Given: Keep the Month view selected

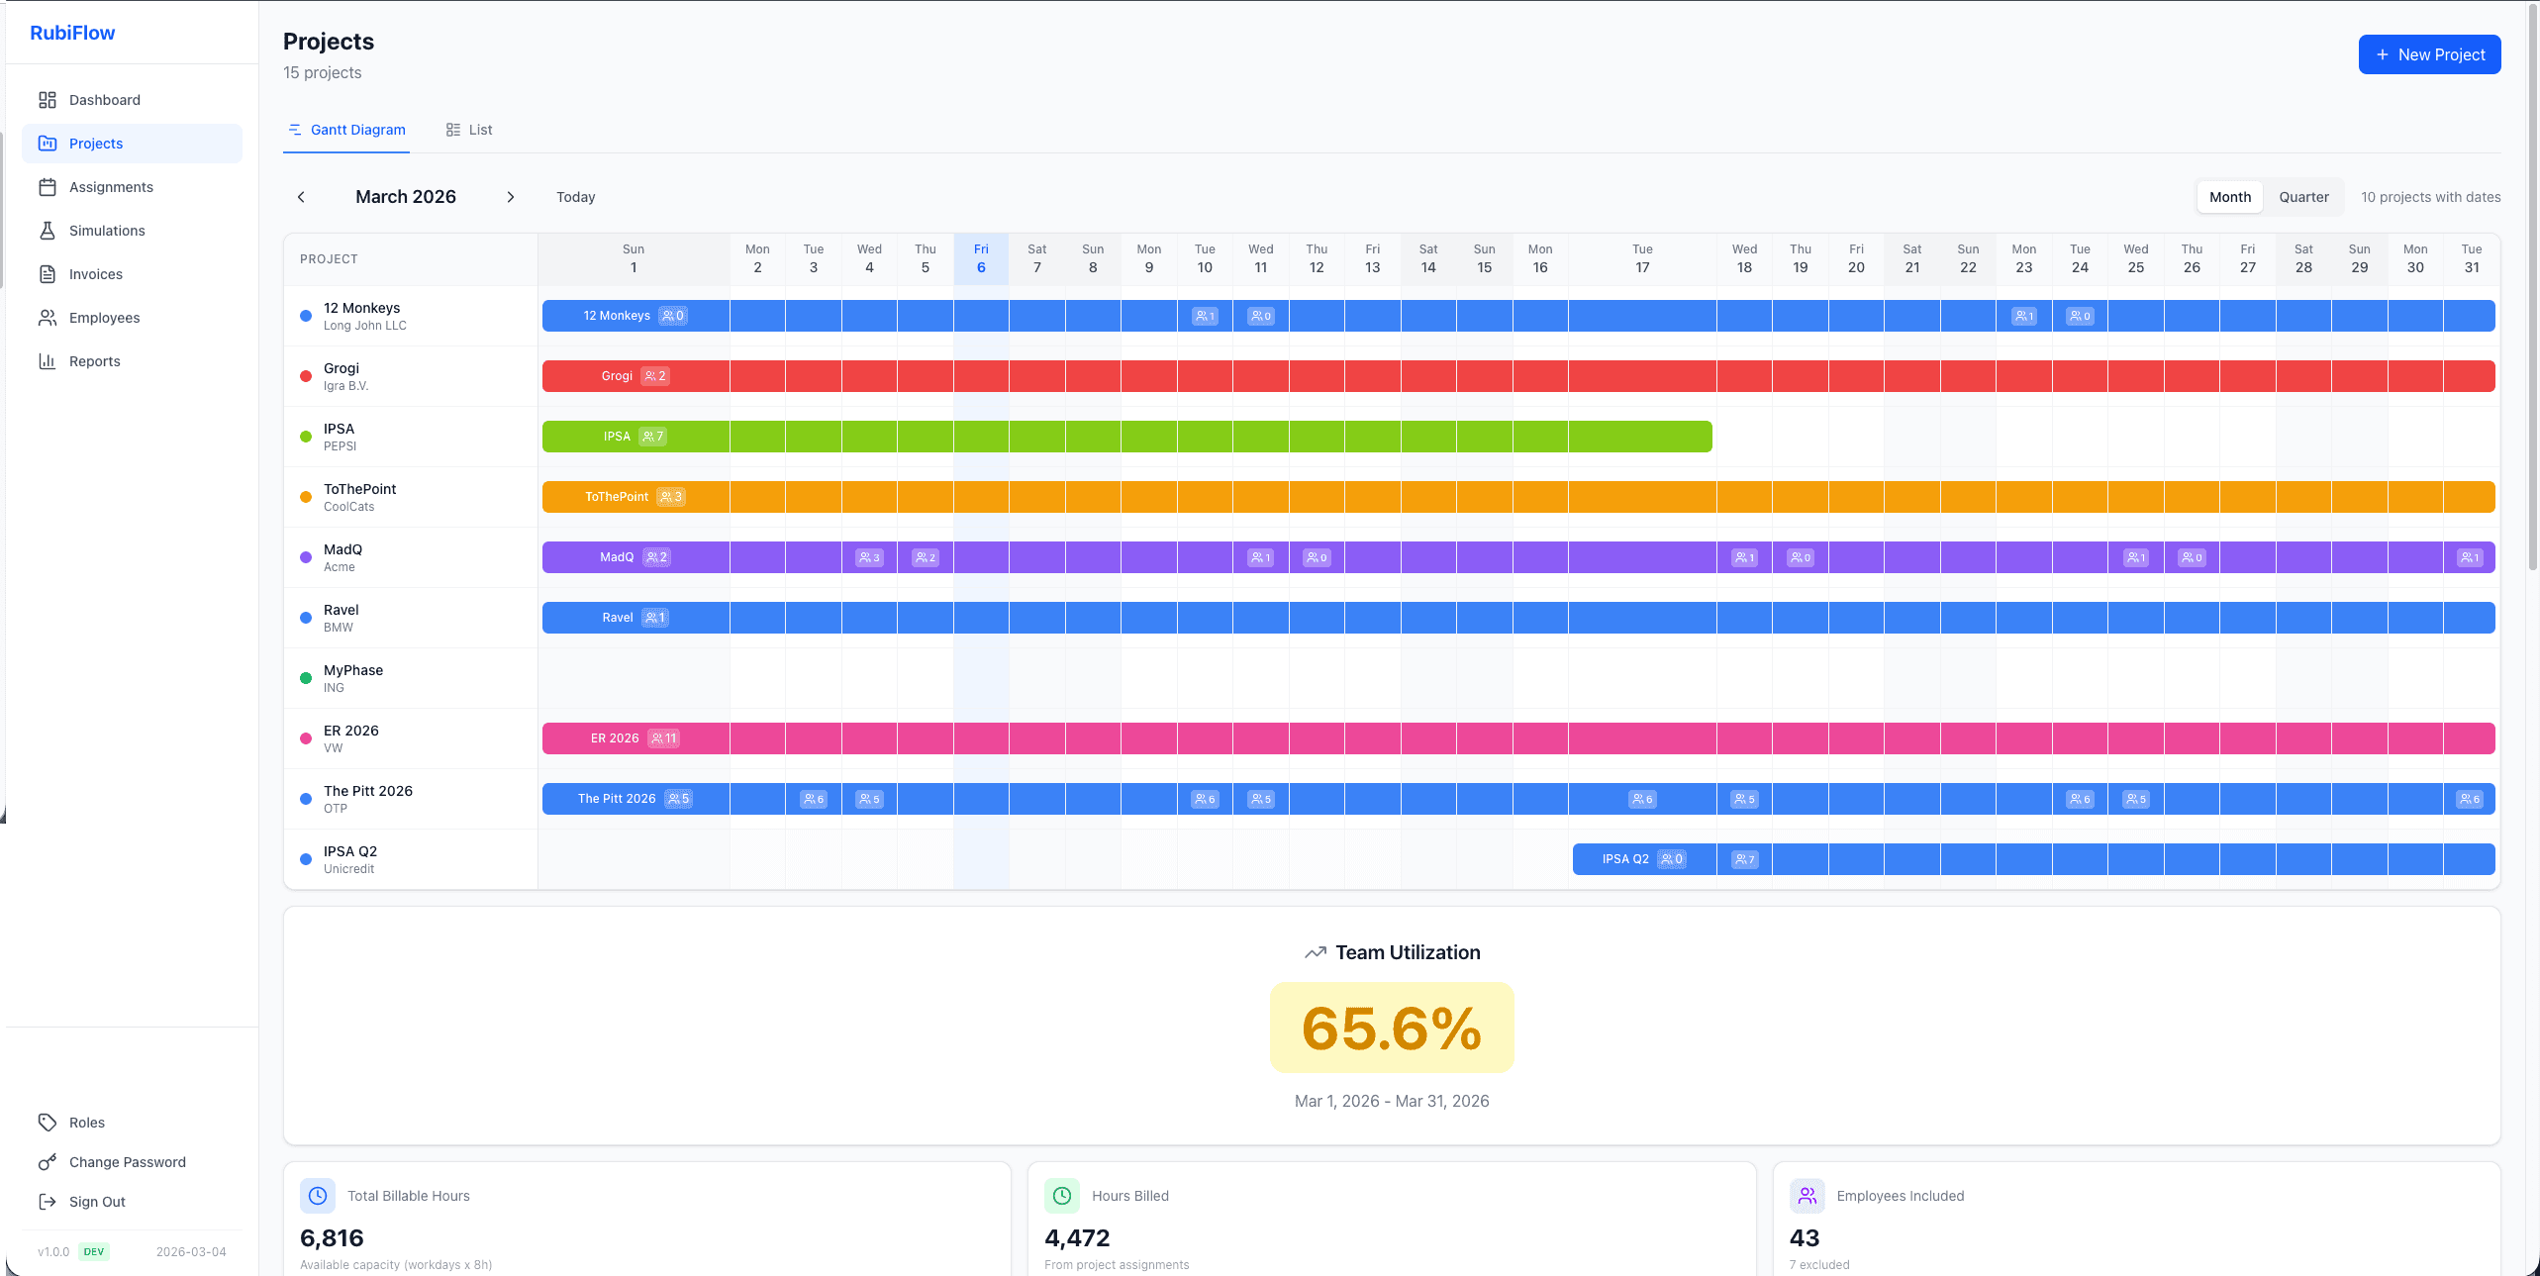Looking at the screenshot, I should [x=2229, y=196].
